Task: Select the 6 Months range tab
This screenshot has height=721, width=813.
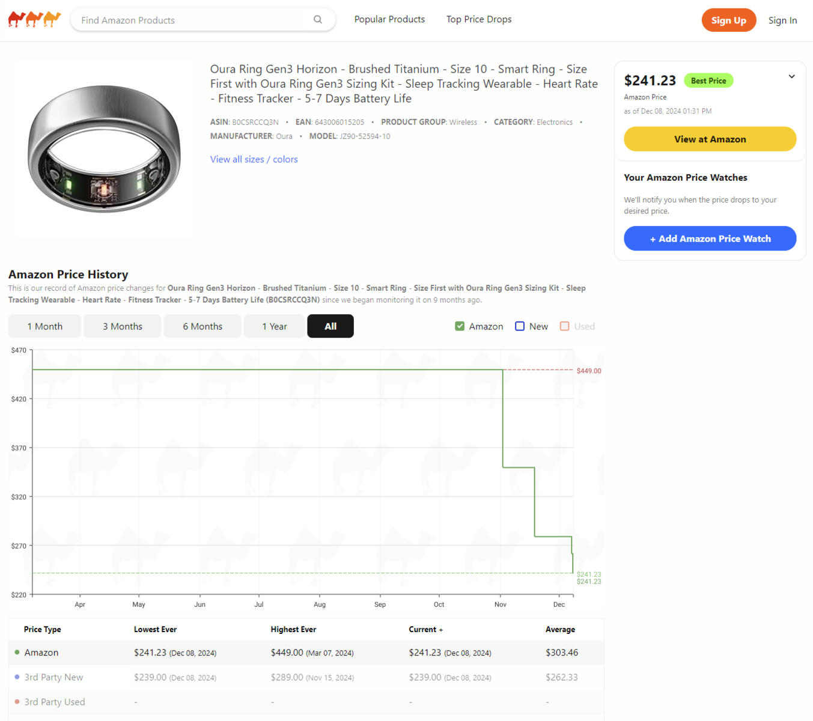Action: (202, 326)
